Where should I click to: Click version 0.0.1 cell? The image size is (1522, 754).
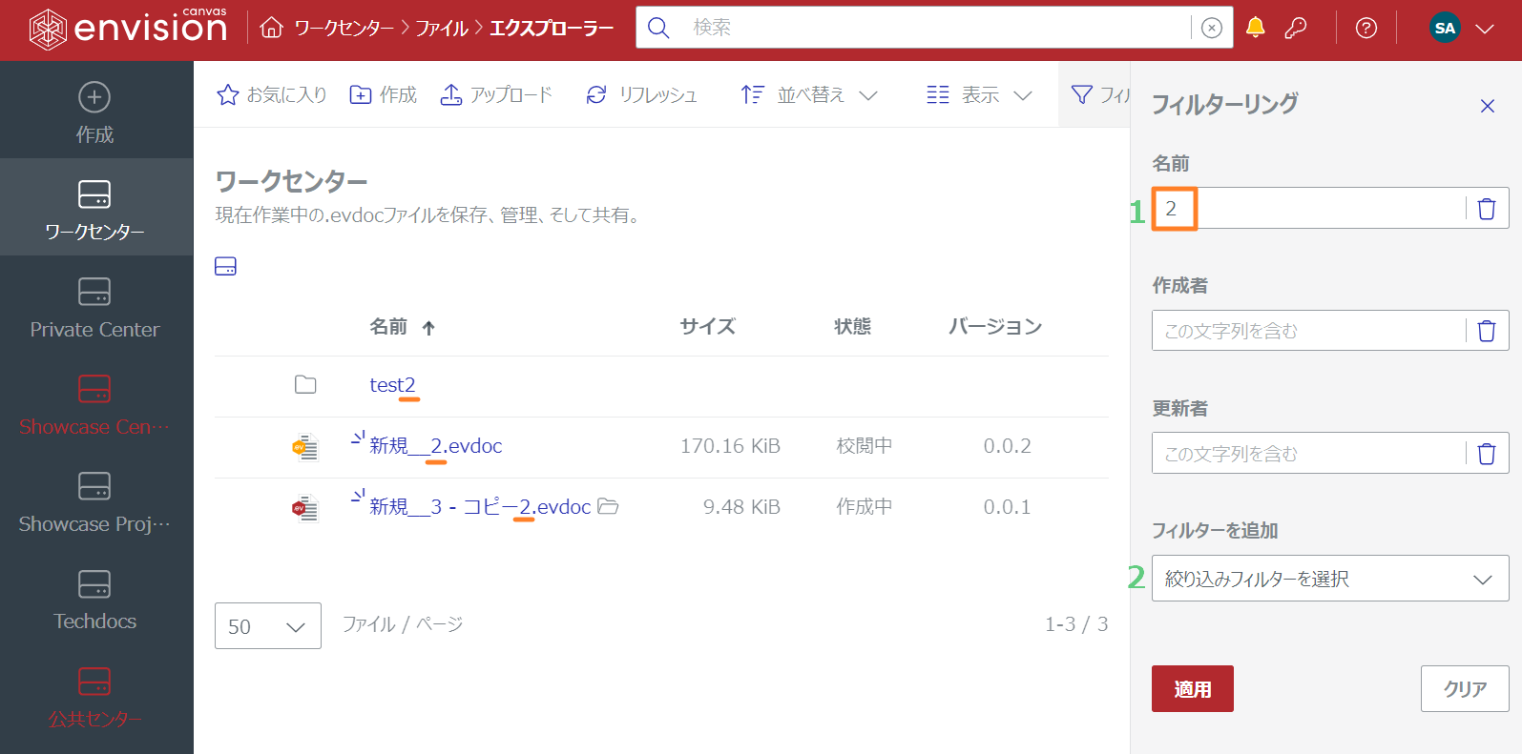click(x=1007, y=507)
